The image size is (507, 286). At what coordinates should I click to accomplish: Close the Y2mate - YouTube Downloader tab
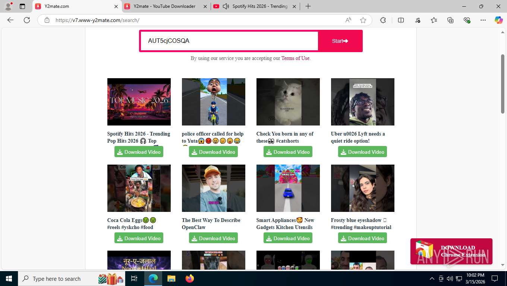205,6
